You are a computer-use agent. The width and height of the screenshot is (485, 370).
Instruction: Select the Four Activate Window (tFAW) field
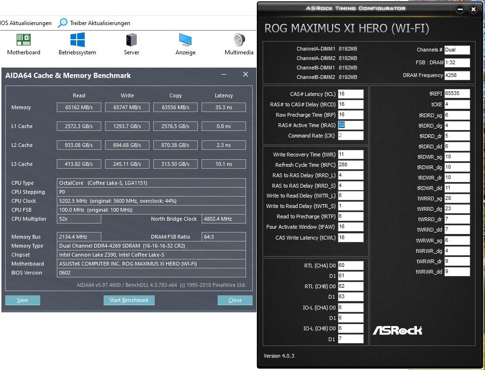pos(351,227)
